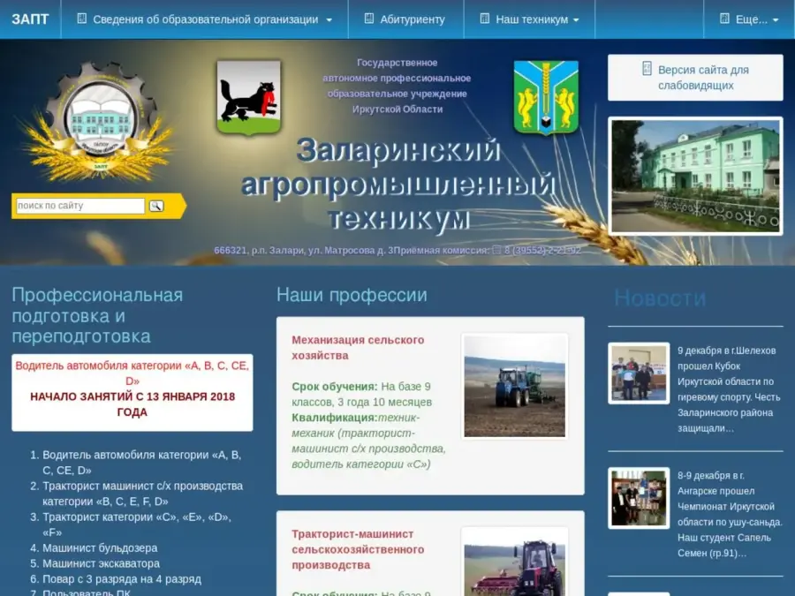This screenshot has height=596, width=795.
Task: Read the news 9 декабря в г.Шелехов
Action: coord(729,389)
